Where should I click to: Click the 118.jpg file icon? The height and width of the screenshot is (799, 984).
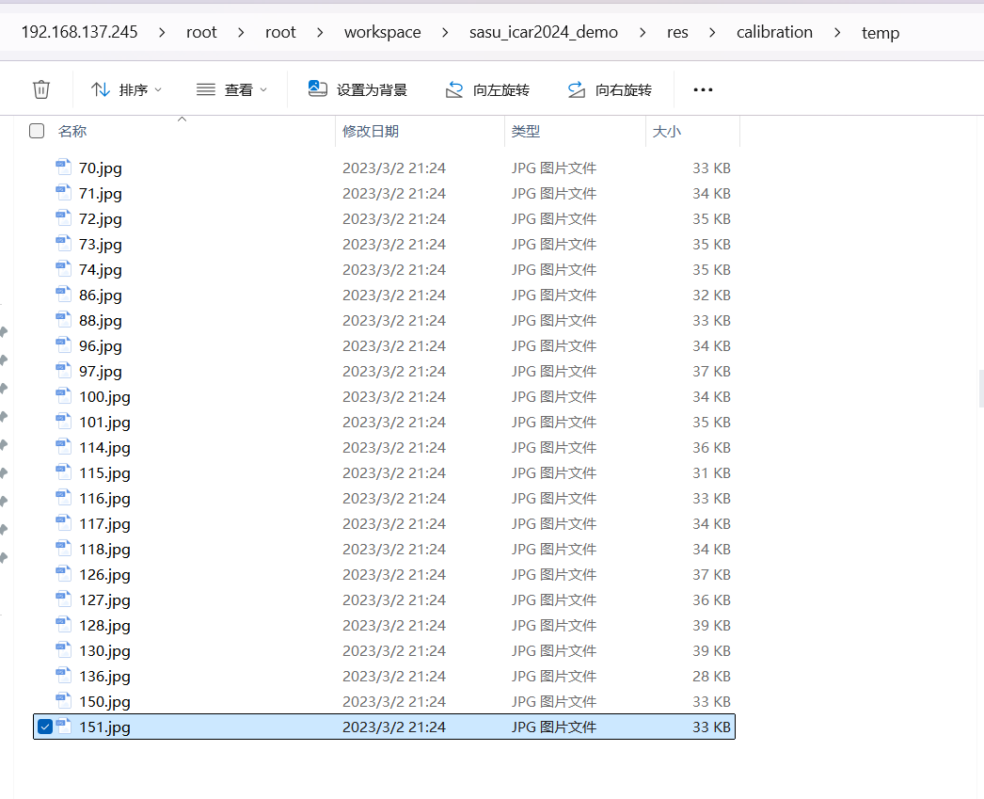[x=63, y=548]
